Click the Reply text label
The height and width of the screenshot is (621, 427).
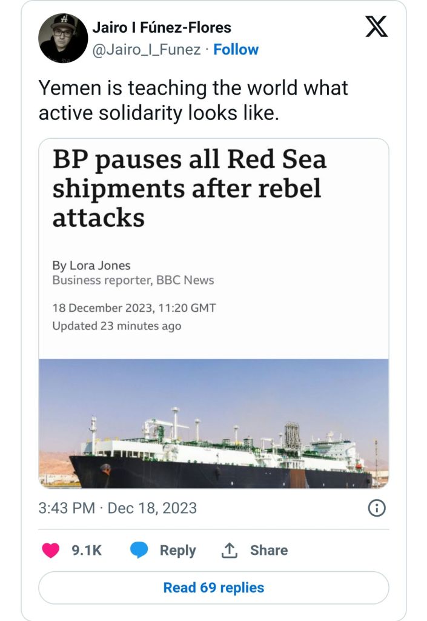[177, 550]
